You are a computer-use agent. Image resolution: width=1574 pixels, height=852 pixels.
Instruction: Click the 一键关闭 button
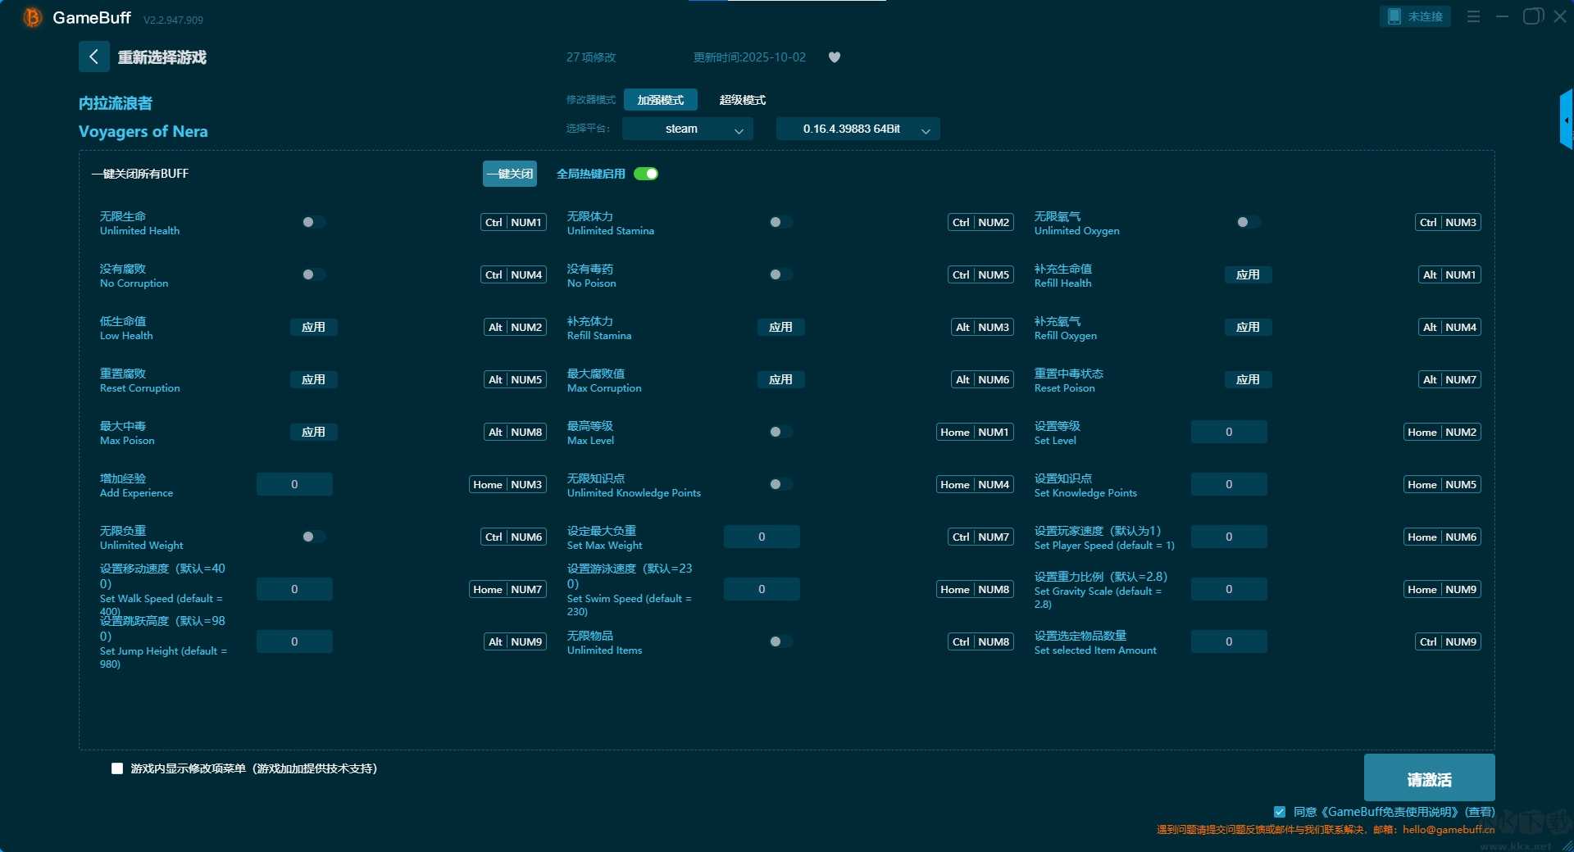510,174
